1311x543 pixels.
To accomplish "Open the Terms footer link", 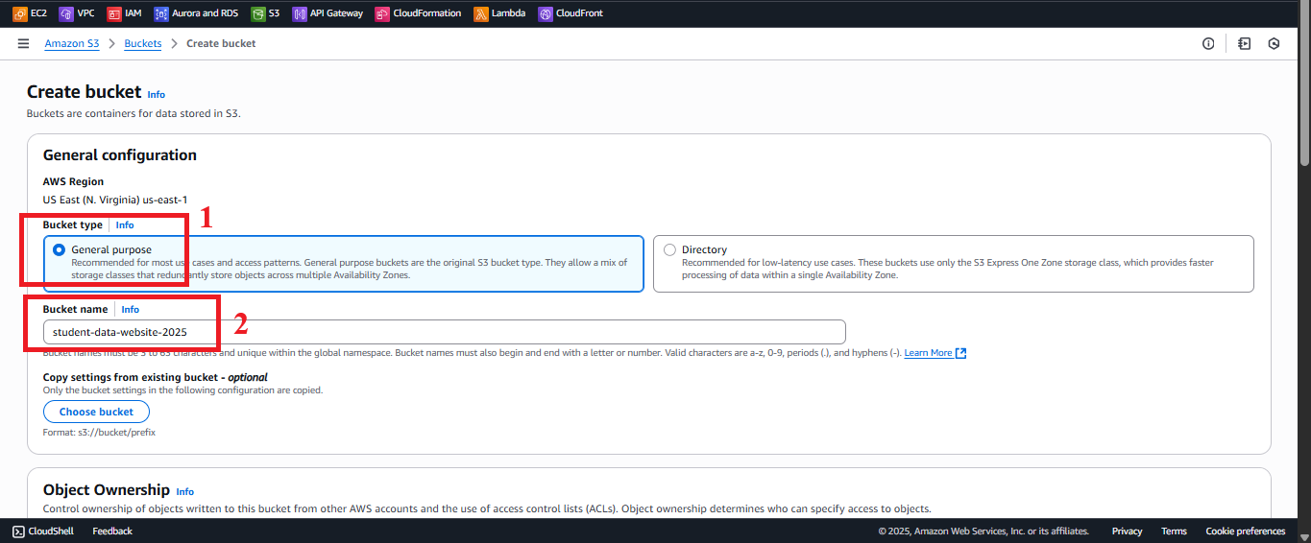I will (1174, 531).
